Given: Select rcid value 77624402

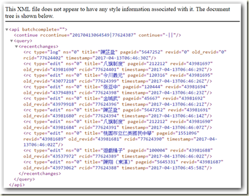Looking at the screenshot, I should click(x=50, y=58).
